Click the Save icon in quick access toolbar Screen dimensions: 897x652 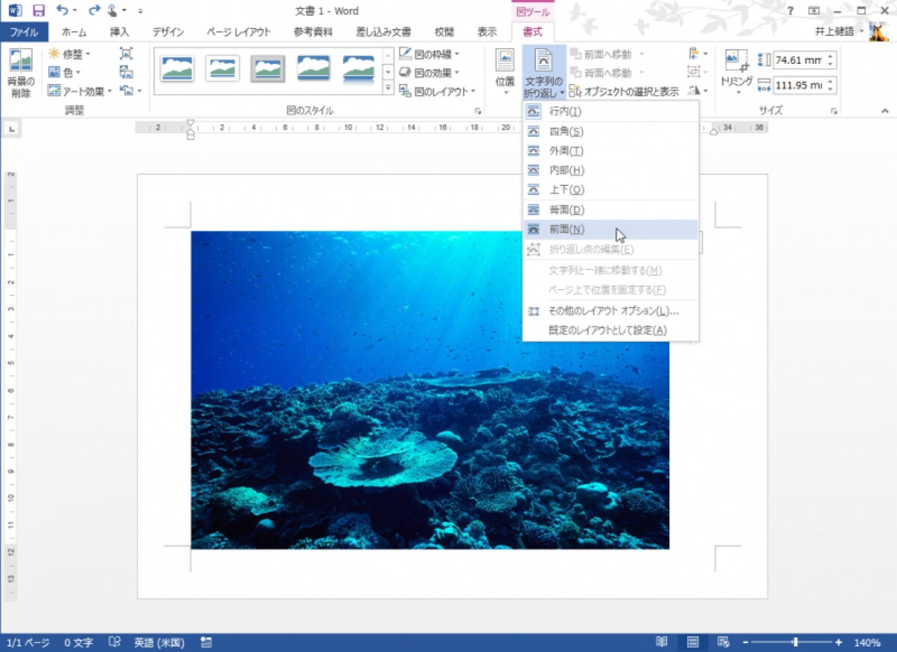39,10
